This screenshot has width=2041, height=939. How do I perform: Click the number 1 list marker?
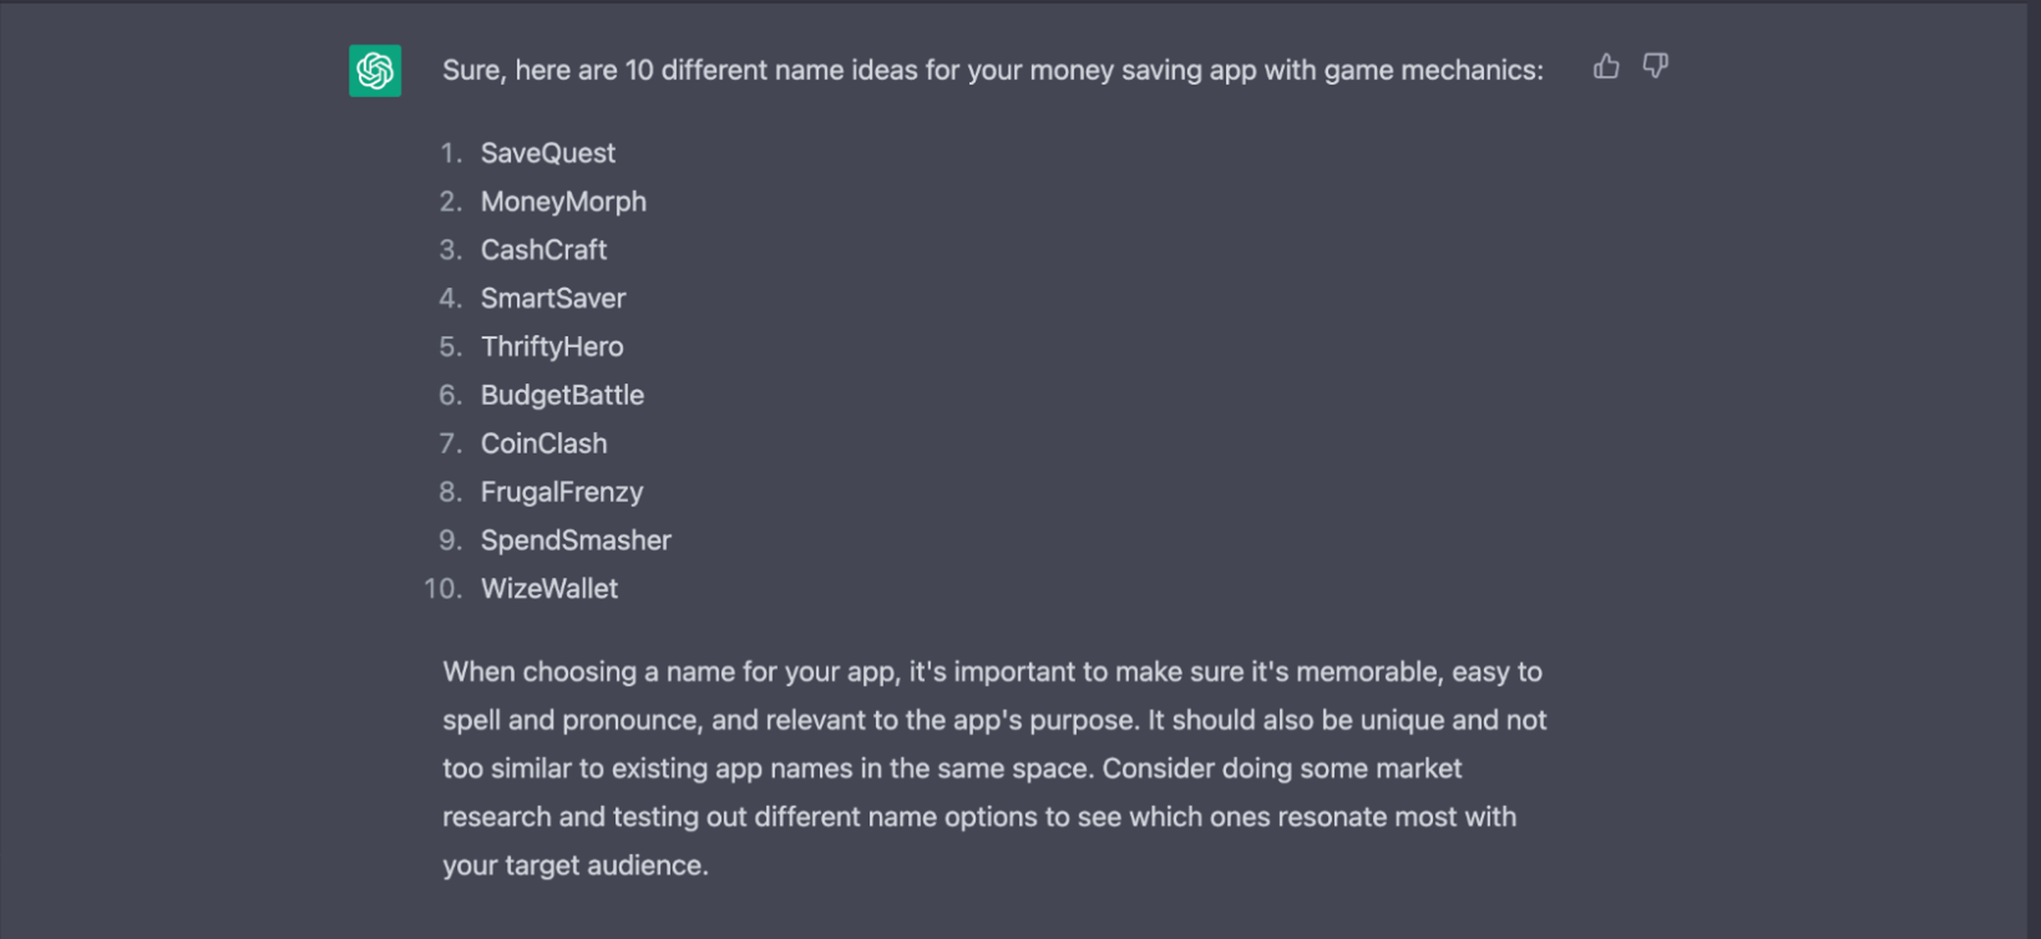pyautogui.click(x=451, y=154)
